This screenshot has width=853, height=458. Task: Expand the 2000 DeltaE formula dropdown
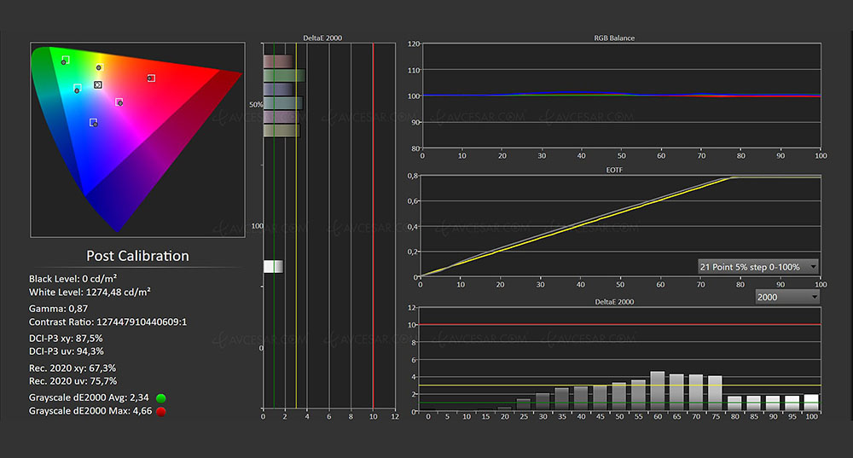(786, 297)
